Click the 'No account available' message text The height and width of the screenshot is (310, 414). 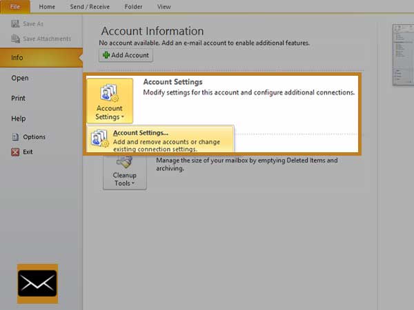click(204, 43)
